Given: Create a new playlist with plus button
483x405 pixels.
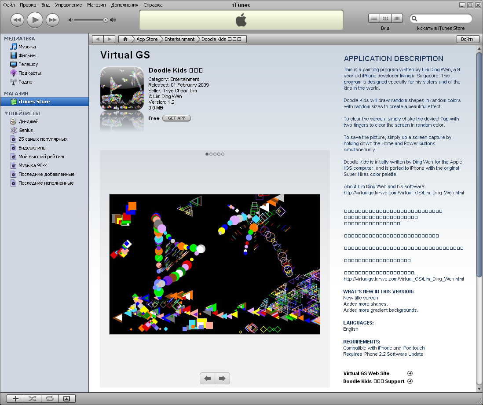Looking at the screenshot, I should tap(15, 398).
